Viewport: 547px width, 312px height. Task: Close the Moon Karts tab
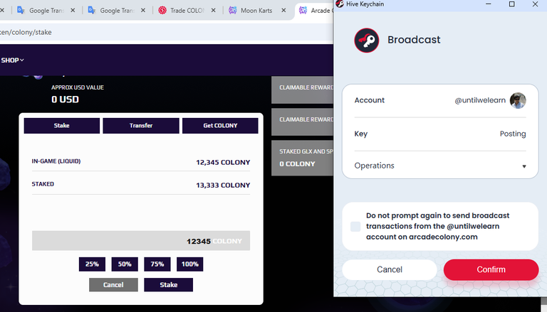coord(283,11)
